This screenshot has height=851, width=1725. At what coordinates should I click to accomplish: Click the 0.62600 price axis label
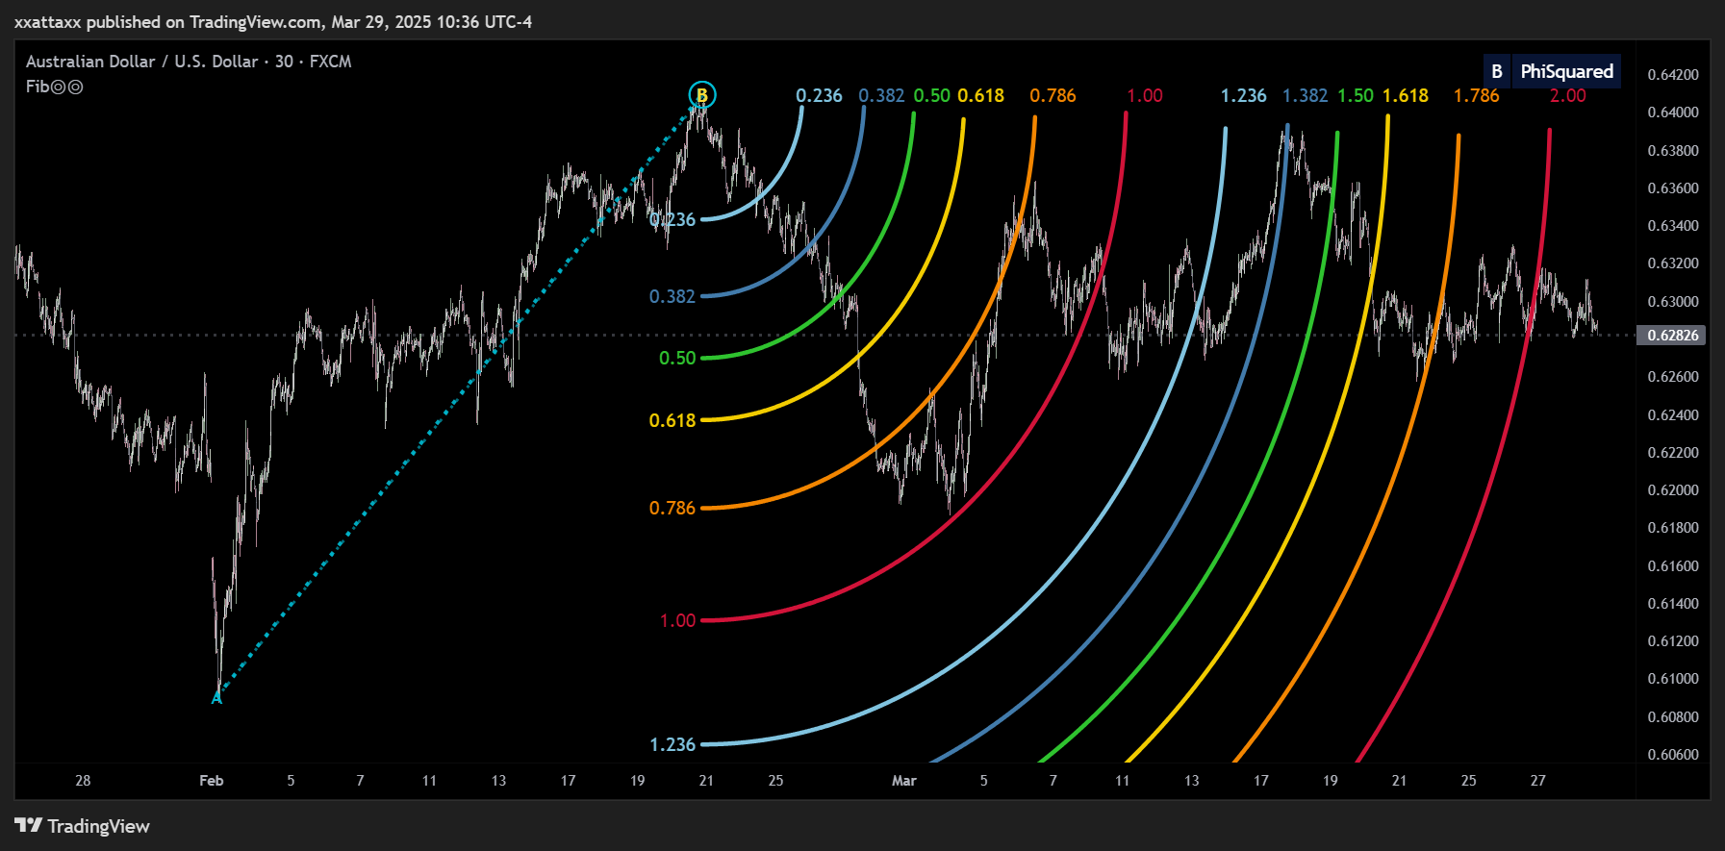[x=1673, y=377]
